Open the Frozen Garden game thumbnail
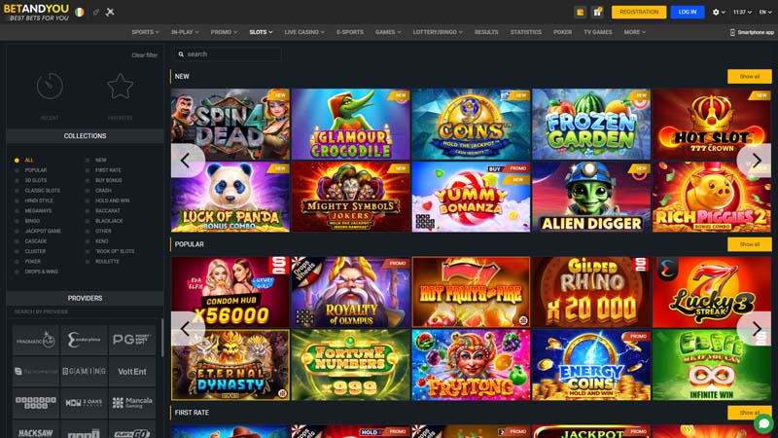This screenshot has height=438, width=778. [x=591, y=125]
